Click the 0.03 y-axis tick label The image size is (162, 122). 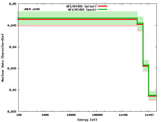coord(13,90)
